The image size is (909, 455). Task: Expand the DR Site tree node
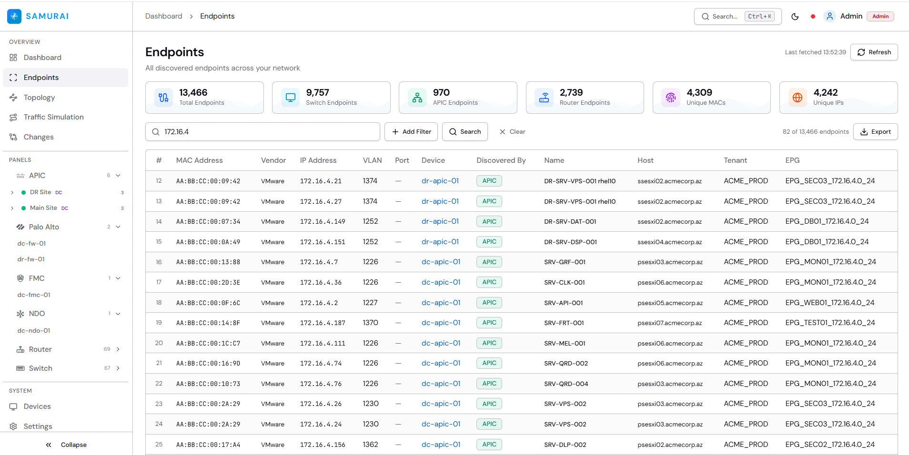[x=12, y=193]
